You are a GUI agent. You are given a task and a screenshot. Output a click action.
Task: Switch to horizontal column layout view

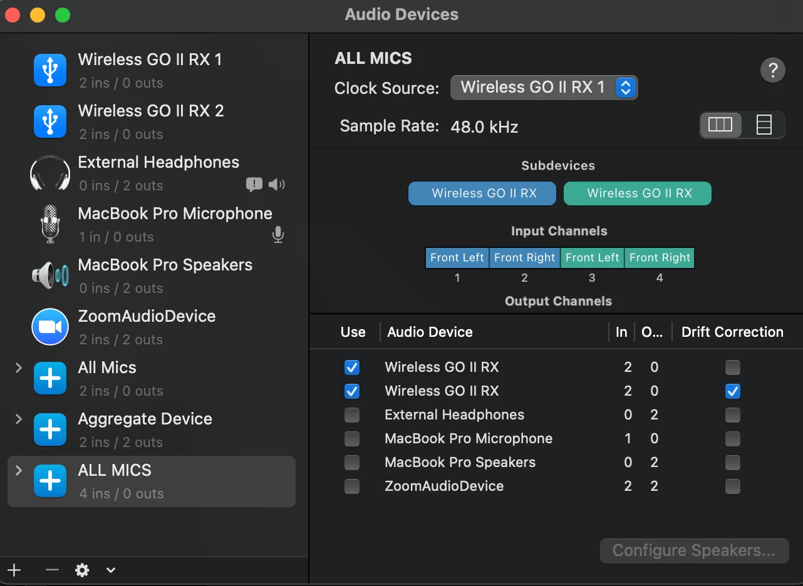coord(720,125)
